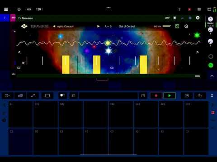Toggle the green circle button on right strip

click(211, 65)
